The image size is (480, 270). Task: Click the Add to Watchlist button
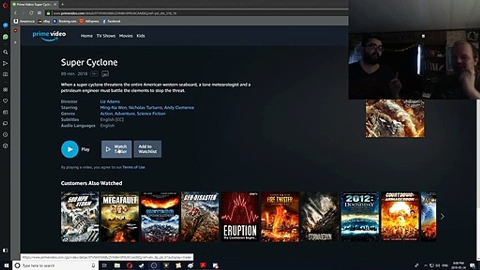(147, 149)
